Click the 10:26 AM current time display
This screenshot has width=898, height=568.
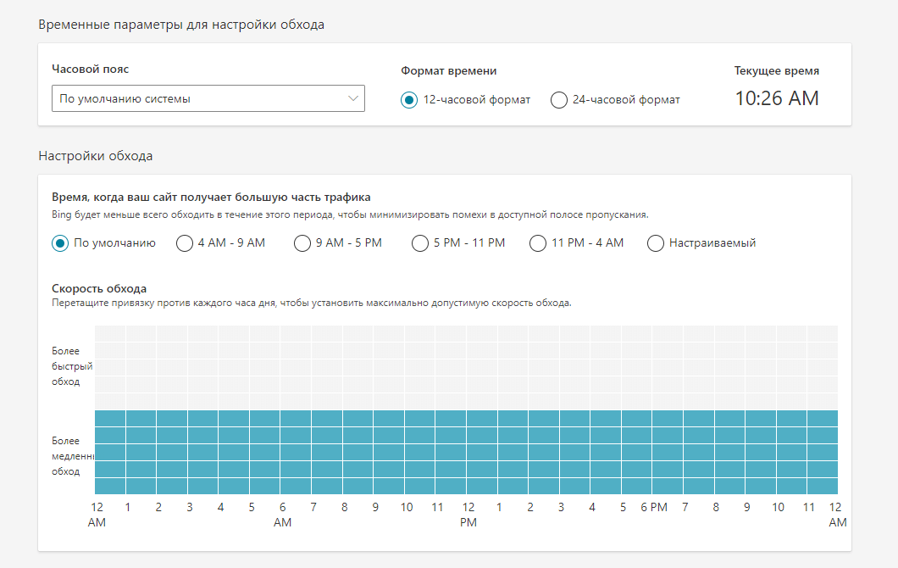pos(776,98)
